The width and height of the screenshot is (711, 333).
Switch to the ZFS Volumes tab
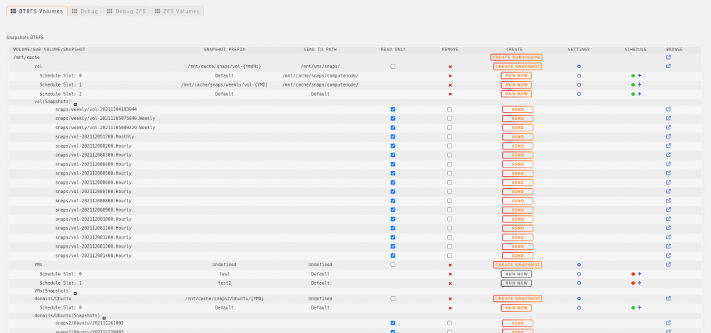click(177, 11)
